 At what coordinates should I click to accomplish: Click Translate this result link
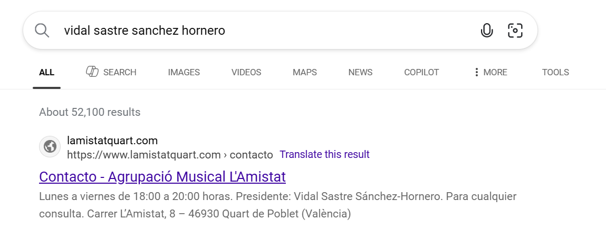[x=324, y=154]
